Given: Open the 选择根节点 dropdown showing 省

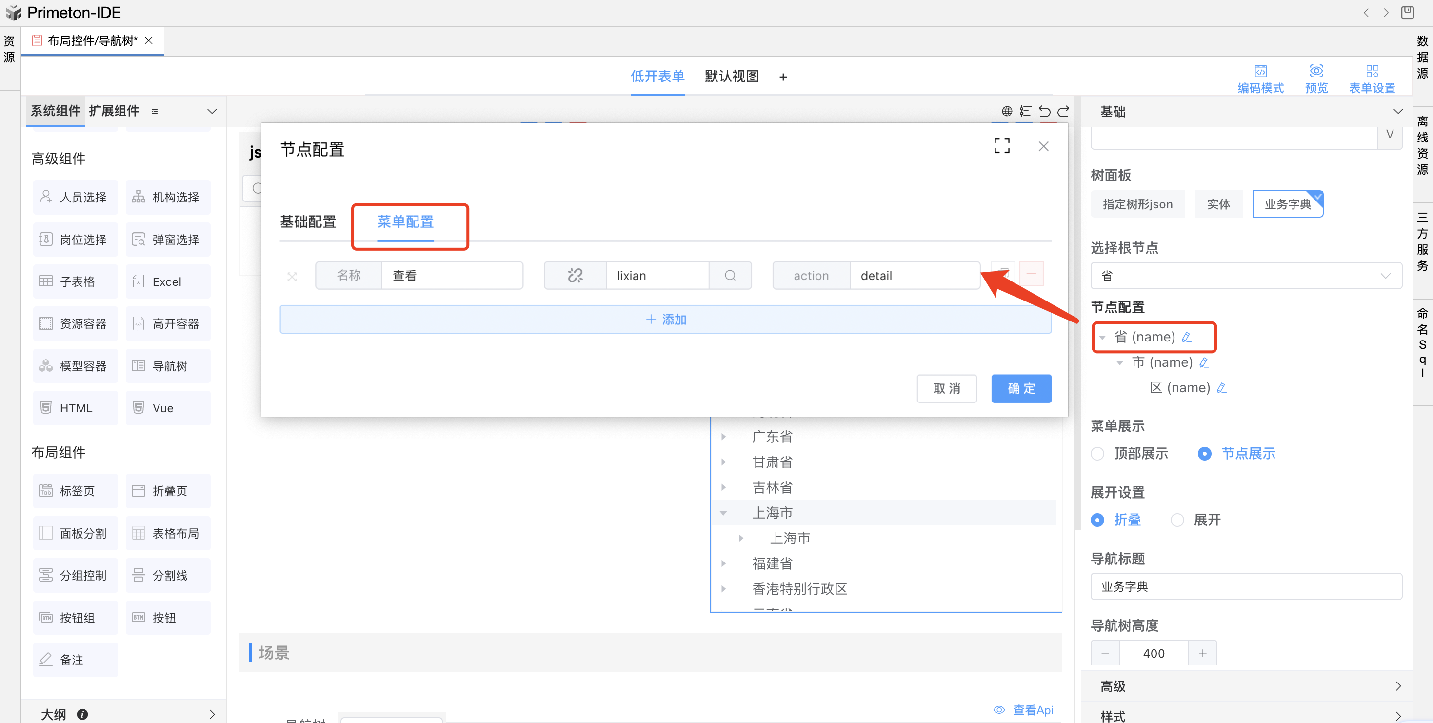Looking at the screenshot, I should [1246, 276].
